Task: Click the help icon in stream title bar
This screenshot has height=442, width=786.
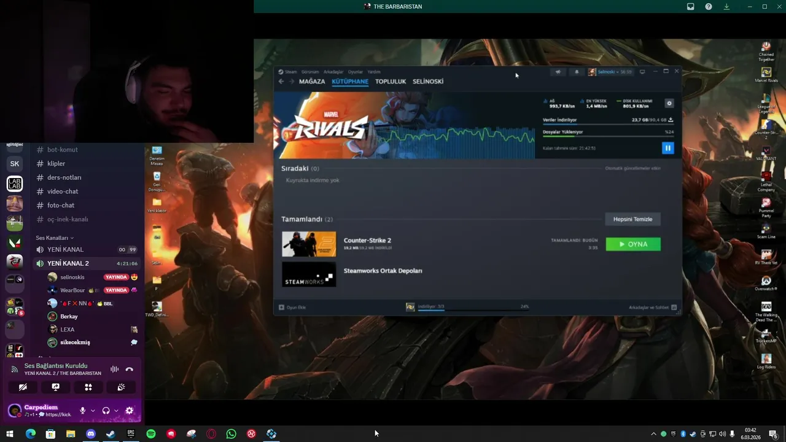Action: coord(709,7)
